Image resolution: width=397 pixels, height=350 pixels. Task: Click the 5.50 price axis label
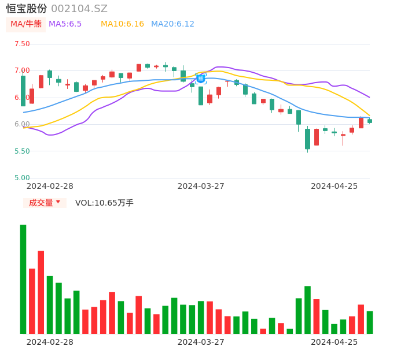tap(21, 151)
